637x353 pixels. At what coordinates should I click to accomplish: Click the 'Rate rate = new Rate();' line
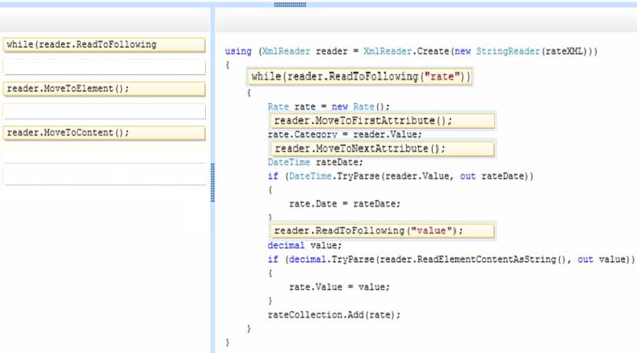(x=329, y=106)
